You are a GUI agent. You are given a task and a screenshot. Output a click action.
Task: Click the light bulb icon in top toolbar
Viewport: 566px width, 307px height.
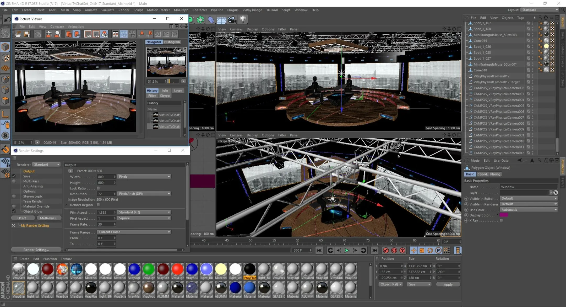click(243, 19)
